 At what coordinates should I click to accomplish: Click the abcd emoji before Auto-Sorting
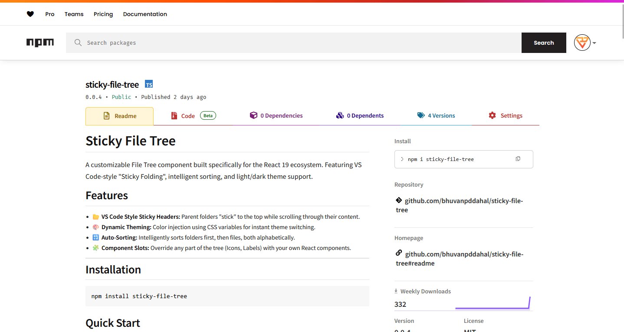[96, 237]
